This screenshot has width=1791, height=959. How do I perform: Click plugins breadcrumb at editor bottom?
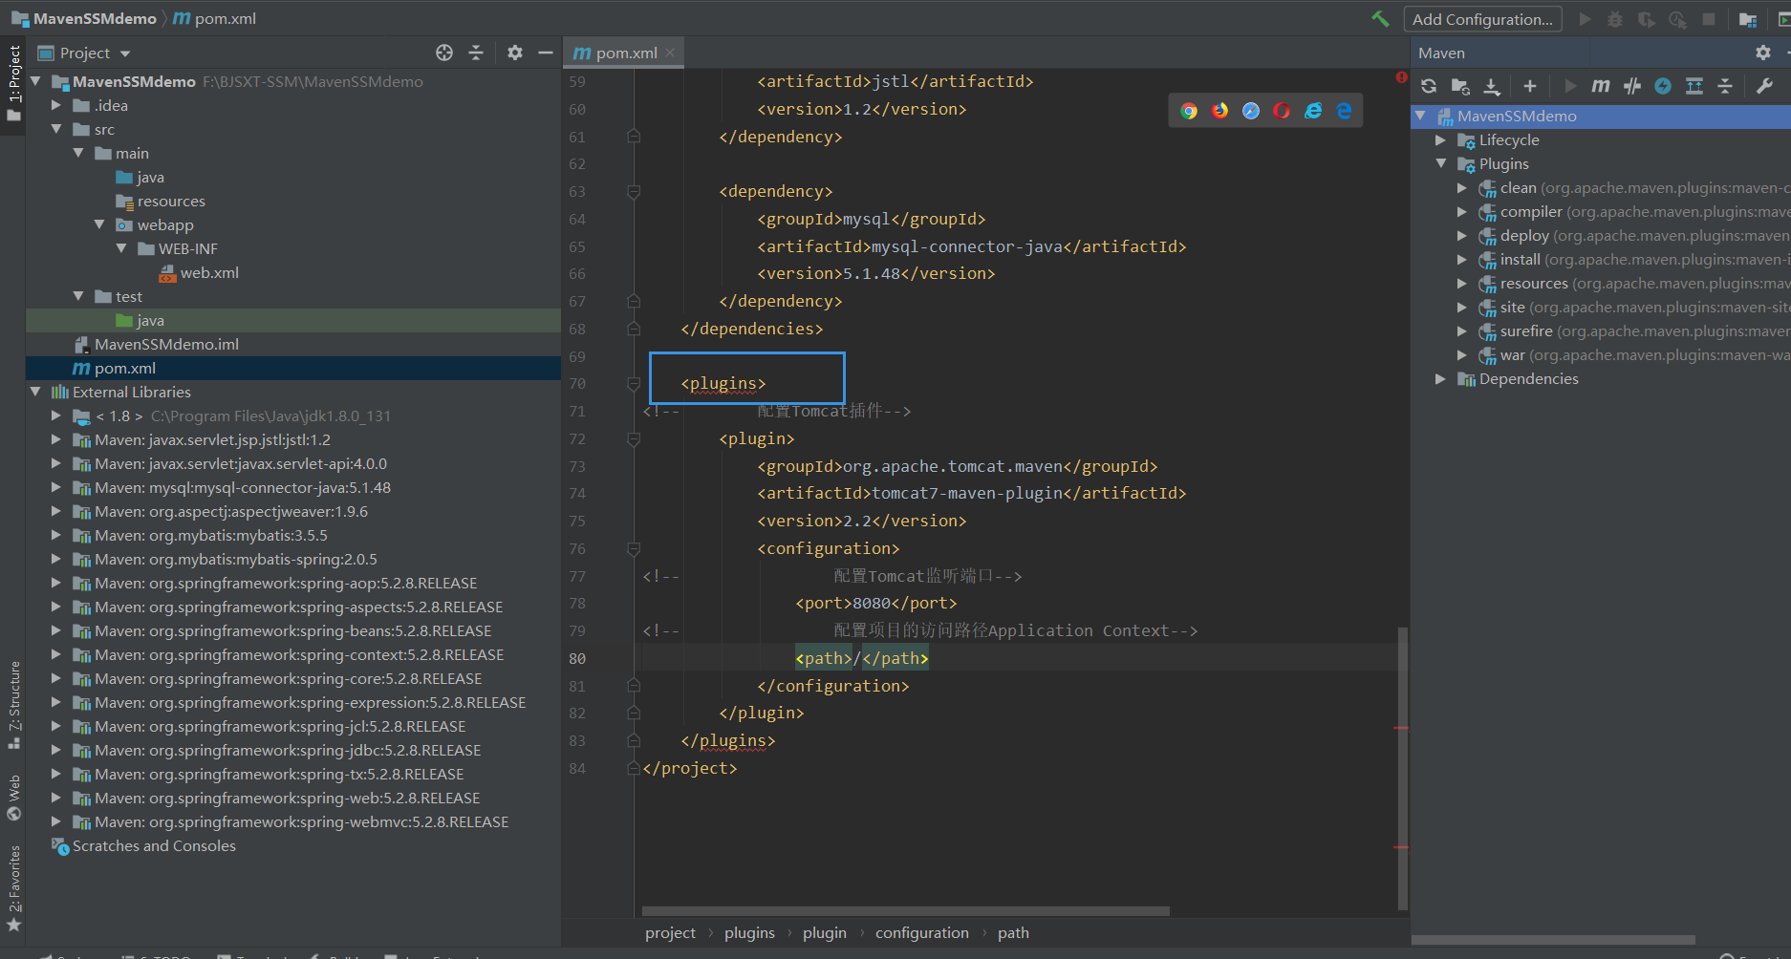(749, 932)
